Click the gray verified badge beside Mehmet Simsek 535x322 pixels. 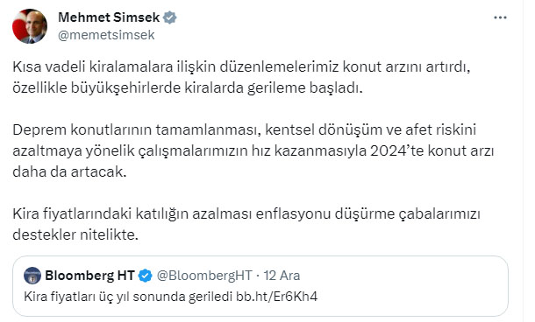tap(169, 17)
